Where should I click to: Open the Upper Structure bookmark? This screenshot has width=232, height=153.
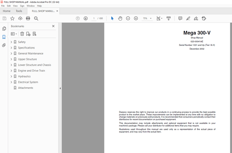[x=27, y=59]
